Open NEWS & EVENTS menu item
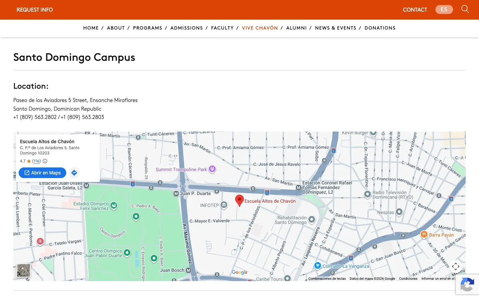The width and height of the screenshot is (479, 299). [x=336, y=28]
